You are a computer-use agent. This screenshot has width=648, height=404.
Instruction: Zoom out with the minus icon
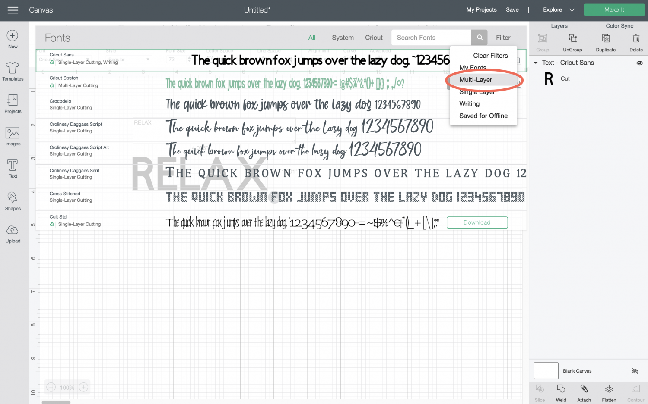(x=51, y=387)
